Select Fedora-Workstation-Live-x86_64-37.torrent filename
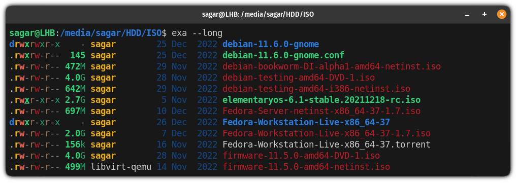This screenshot has width=517, height=183. point(327,144)
